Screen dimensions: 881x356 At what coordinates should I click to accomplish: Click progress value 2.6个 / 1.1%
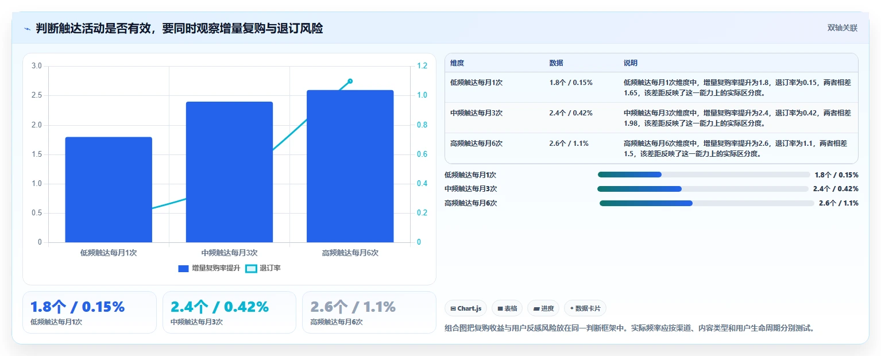[x=839, y=203]
